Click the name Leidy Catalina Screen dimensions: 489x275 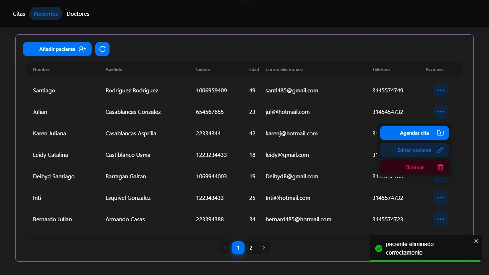coord(50,155)
